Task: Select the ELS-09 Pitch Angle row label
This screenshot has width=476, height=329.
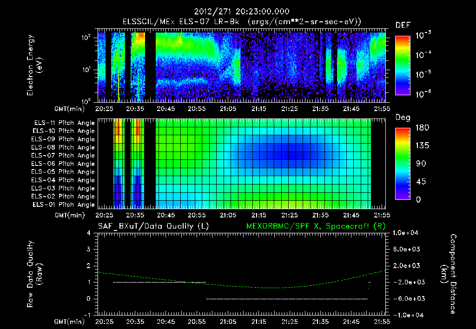Action: (63, 139)
